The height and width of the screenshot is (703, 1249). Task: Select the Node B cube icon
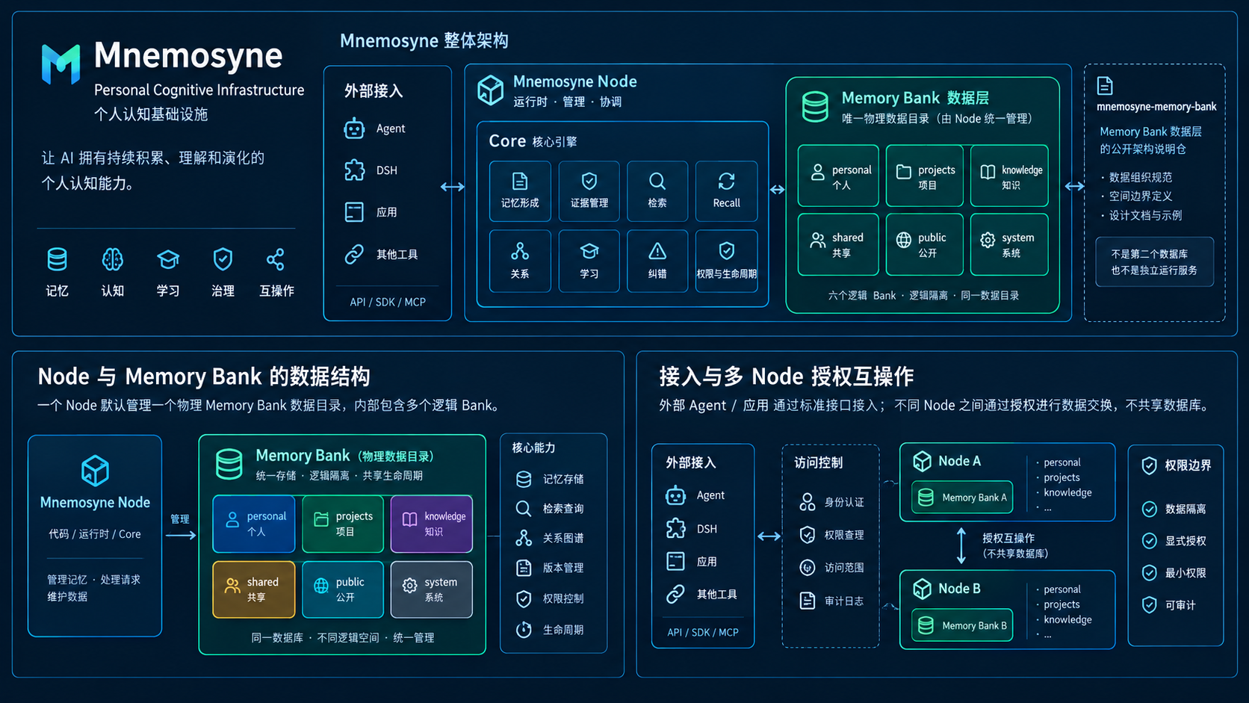pyautogui.click(x=923, y=589)
